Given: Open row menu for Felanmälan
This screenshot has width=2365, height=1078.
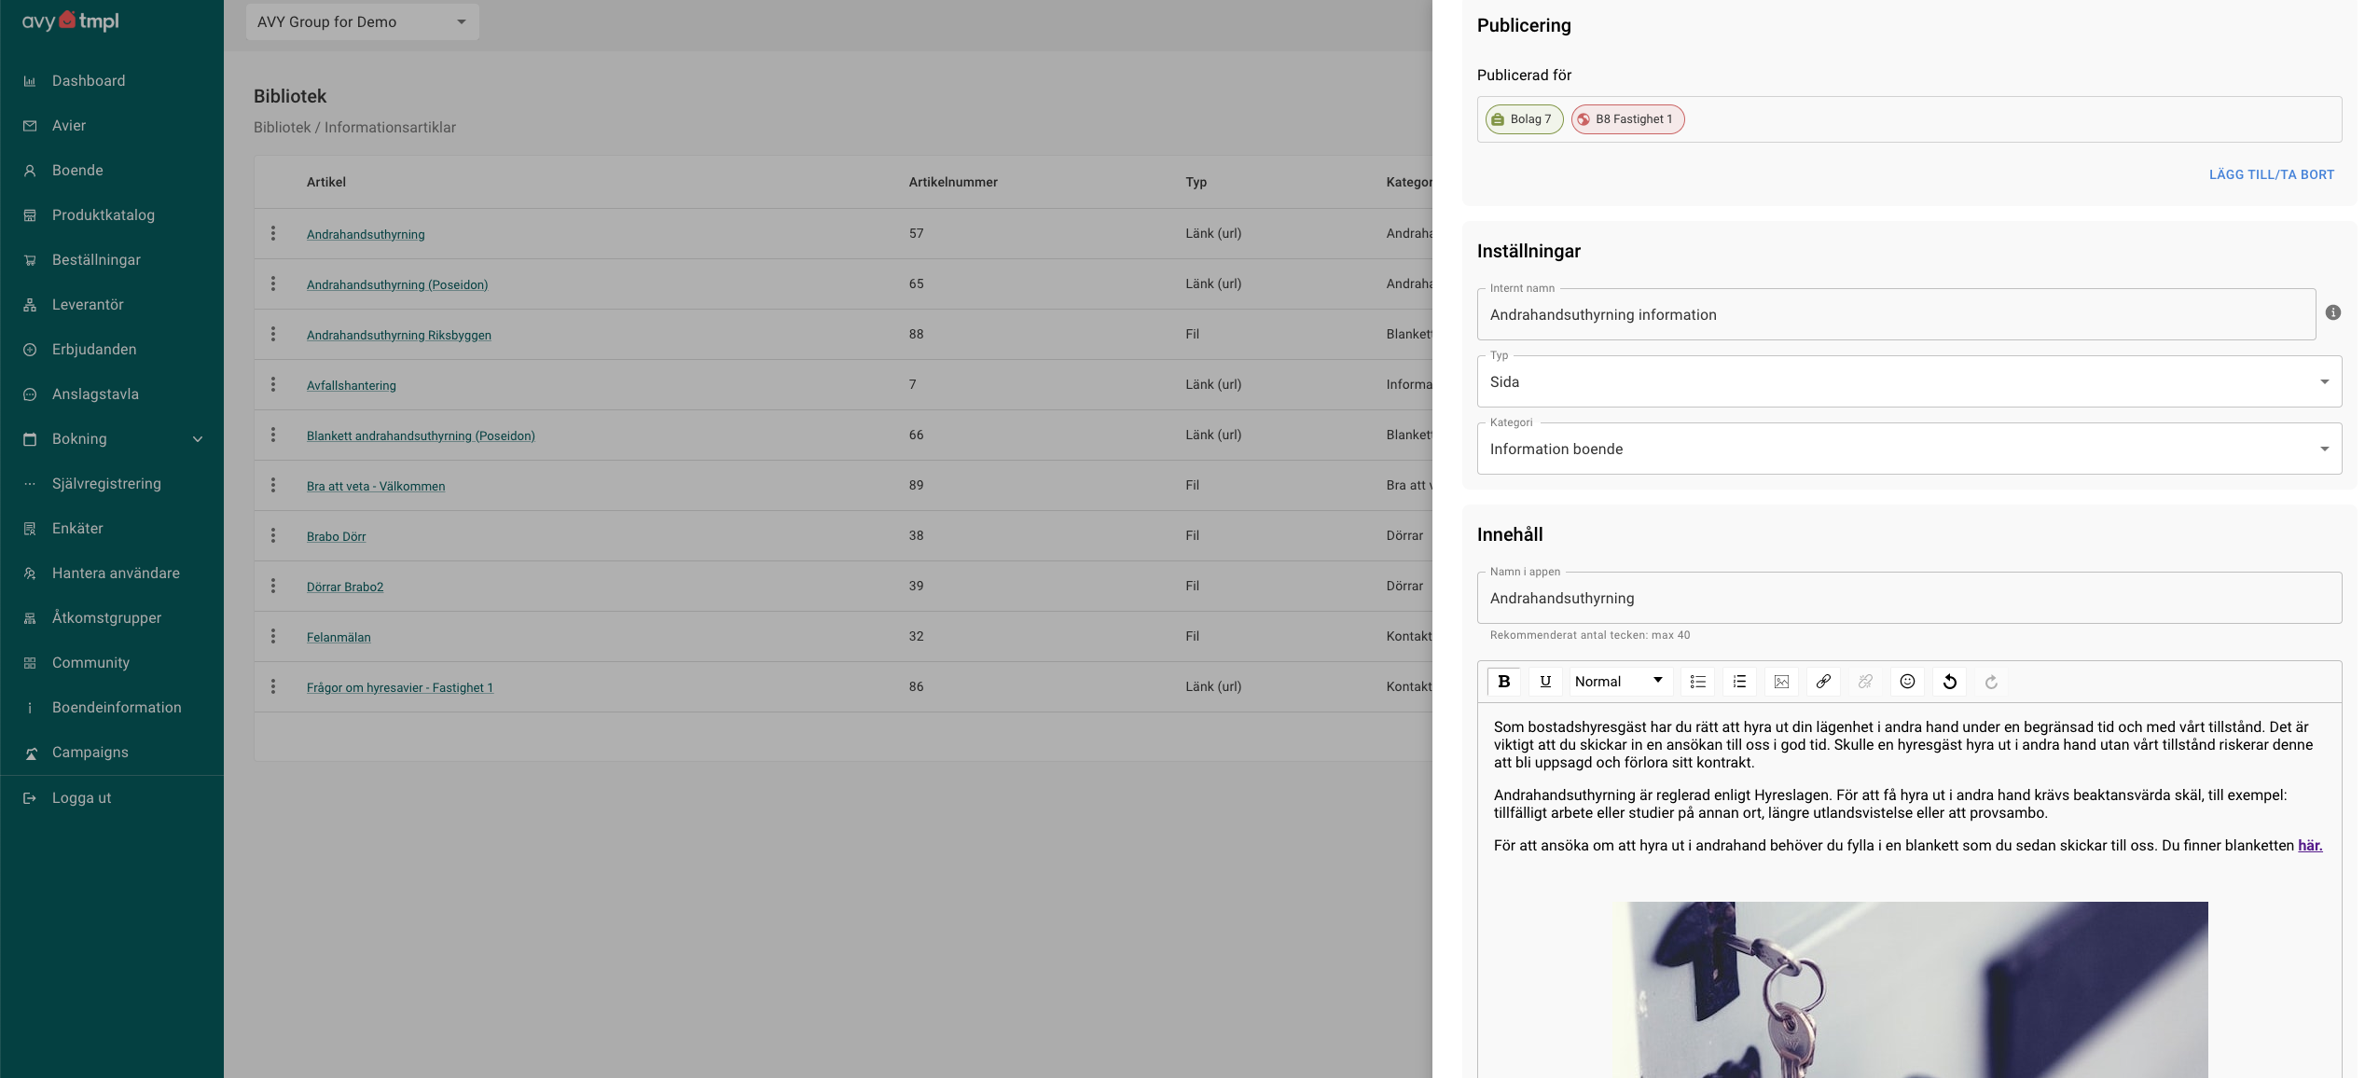Looking at the screenshot, I should pyautogui.click(x=273, y=636).
